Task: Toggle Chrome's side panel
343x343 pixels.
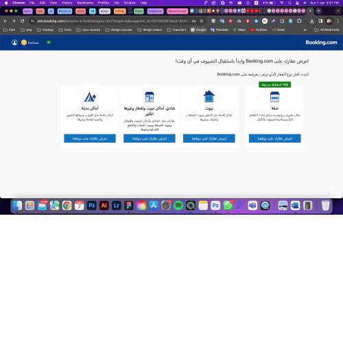Action: (320, 21)
